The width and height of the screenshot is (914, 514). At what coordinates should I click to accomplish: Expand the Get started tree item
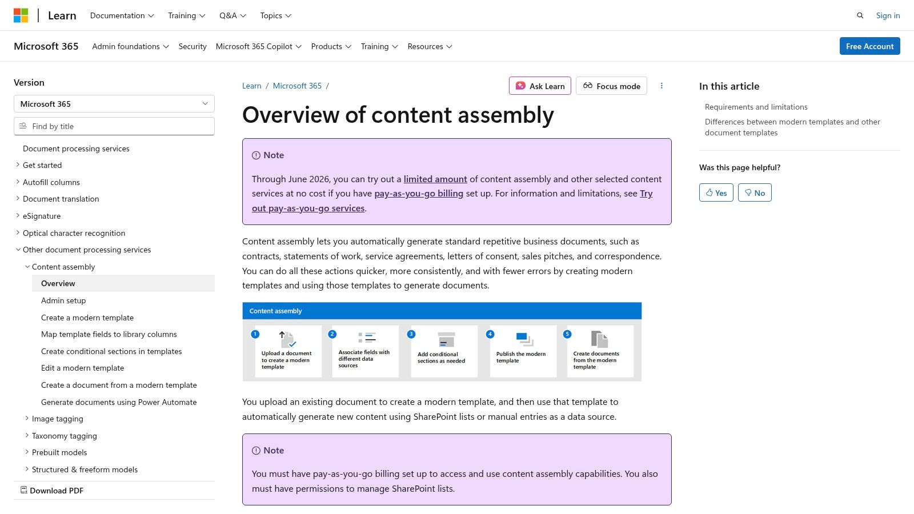pos(18,165)
